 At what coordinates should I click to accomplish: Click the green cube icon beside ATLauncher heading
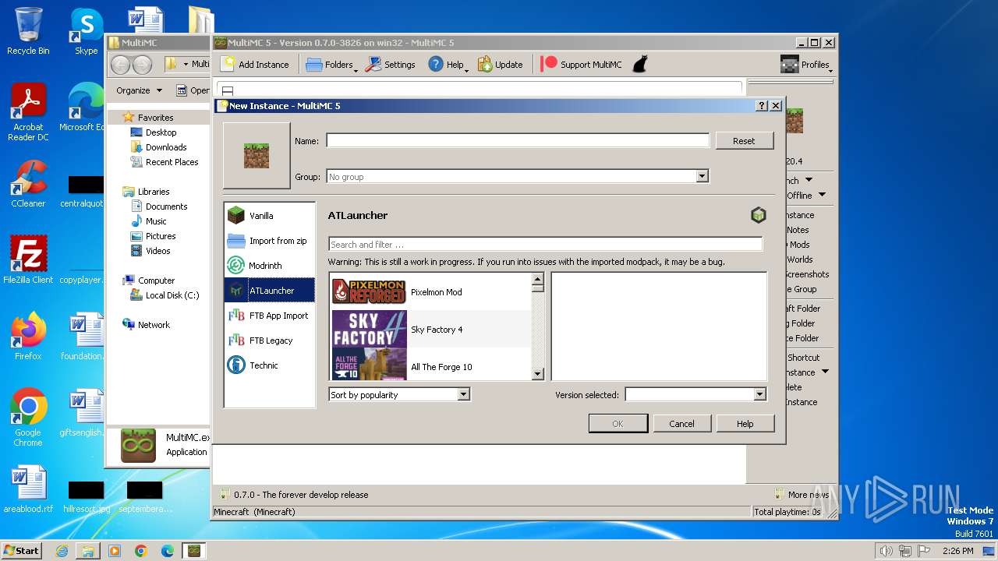[758, 215]
